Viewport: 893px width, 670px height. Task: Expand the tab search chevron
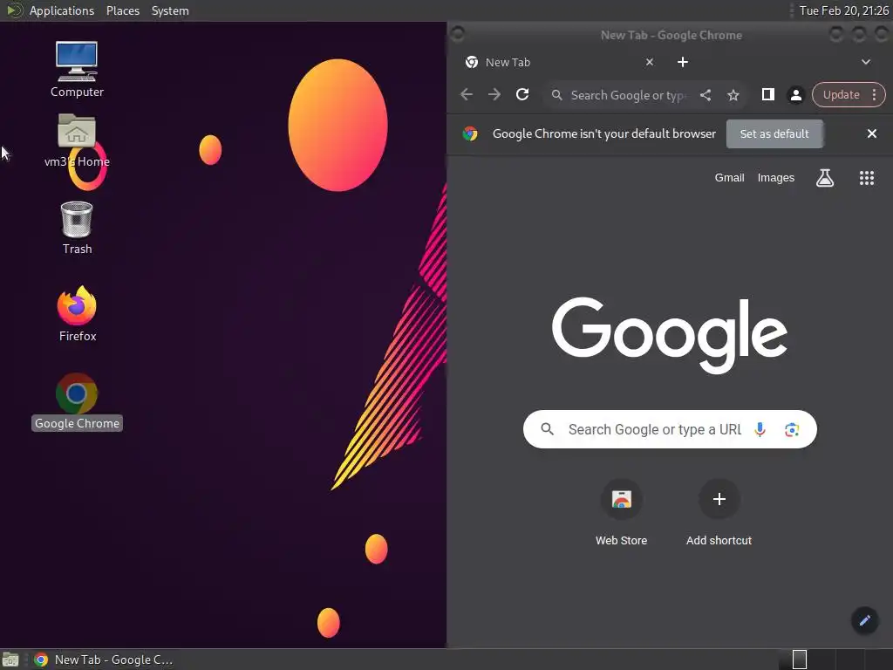pyautogui.click(x=866, y=62)
